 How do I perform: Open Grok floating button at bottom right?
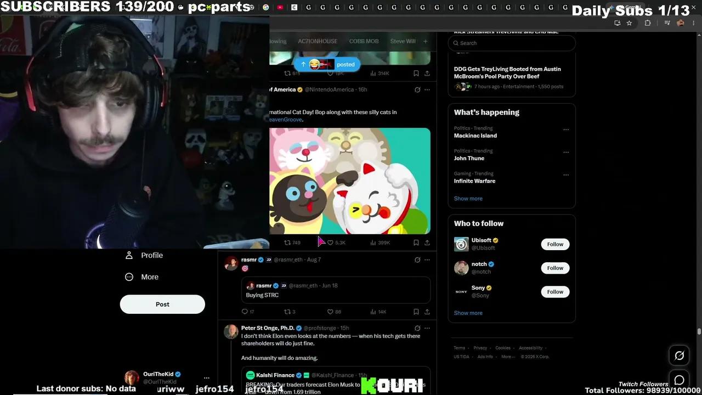click(679, 356)
